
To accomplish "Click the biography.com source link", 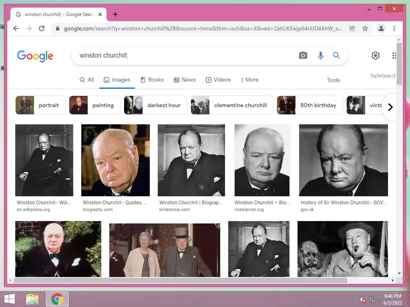I will tap(98, 209).
